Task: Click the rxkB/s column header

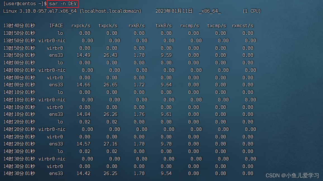Action: [x=137, y=26]
